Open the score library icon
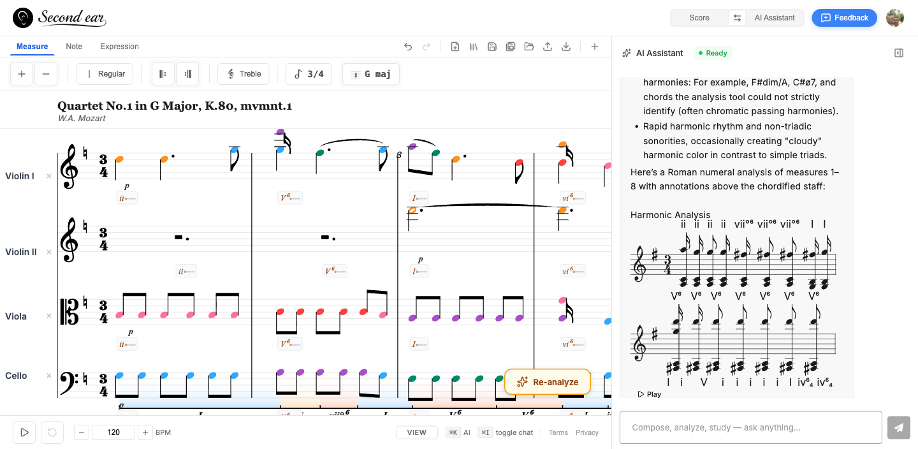This screenshot has height=449, width=918. 473,47
